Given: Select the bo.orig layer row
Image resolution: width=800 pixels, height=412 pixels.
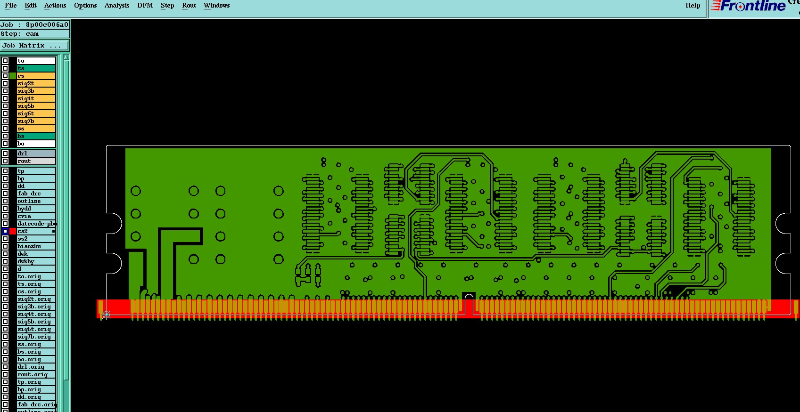Looking at the screenshot, I should tap(36, 359).
